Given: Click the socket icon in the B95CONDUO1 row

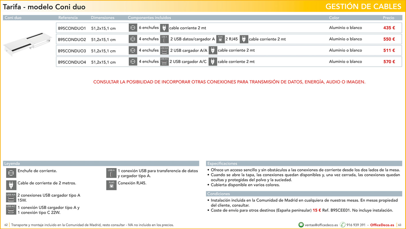Looking at the screenshot, I should point(133,28).
